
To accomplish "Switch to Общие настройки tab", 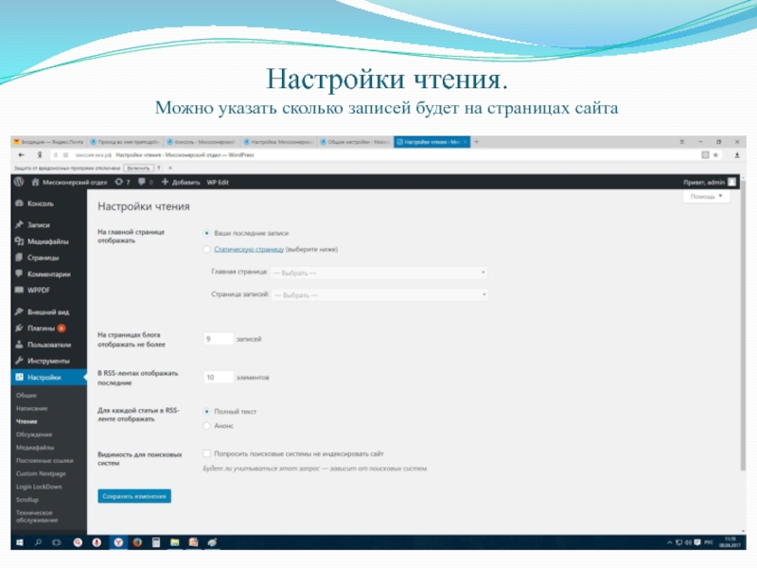I will [356, 141].
